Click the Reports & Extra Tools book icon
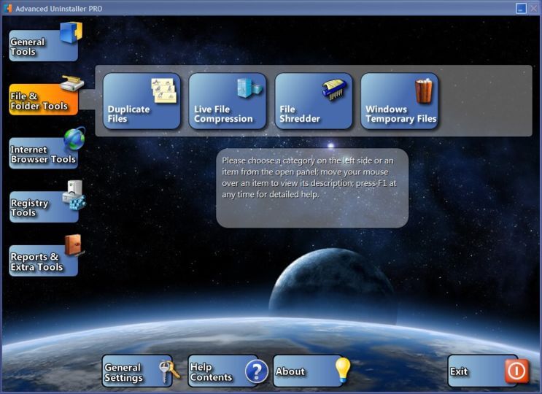Viewport: 542px width, 394px height. pyautogui.click(x=73, y=245)
